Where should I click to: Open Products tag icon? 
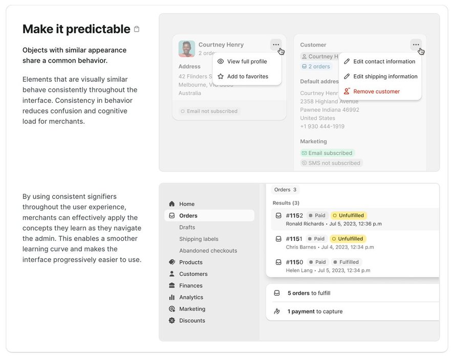tap(172, 262)
